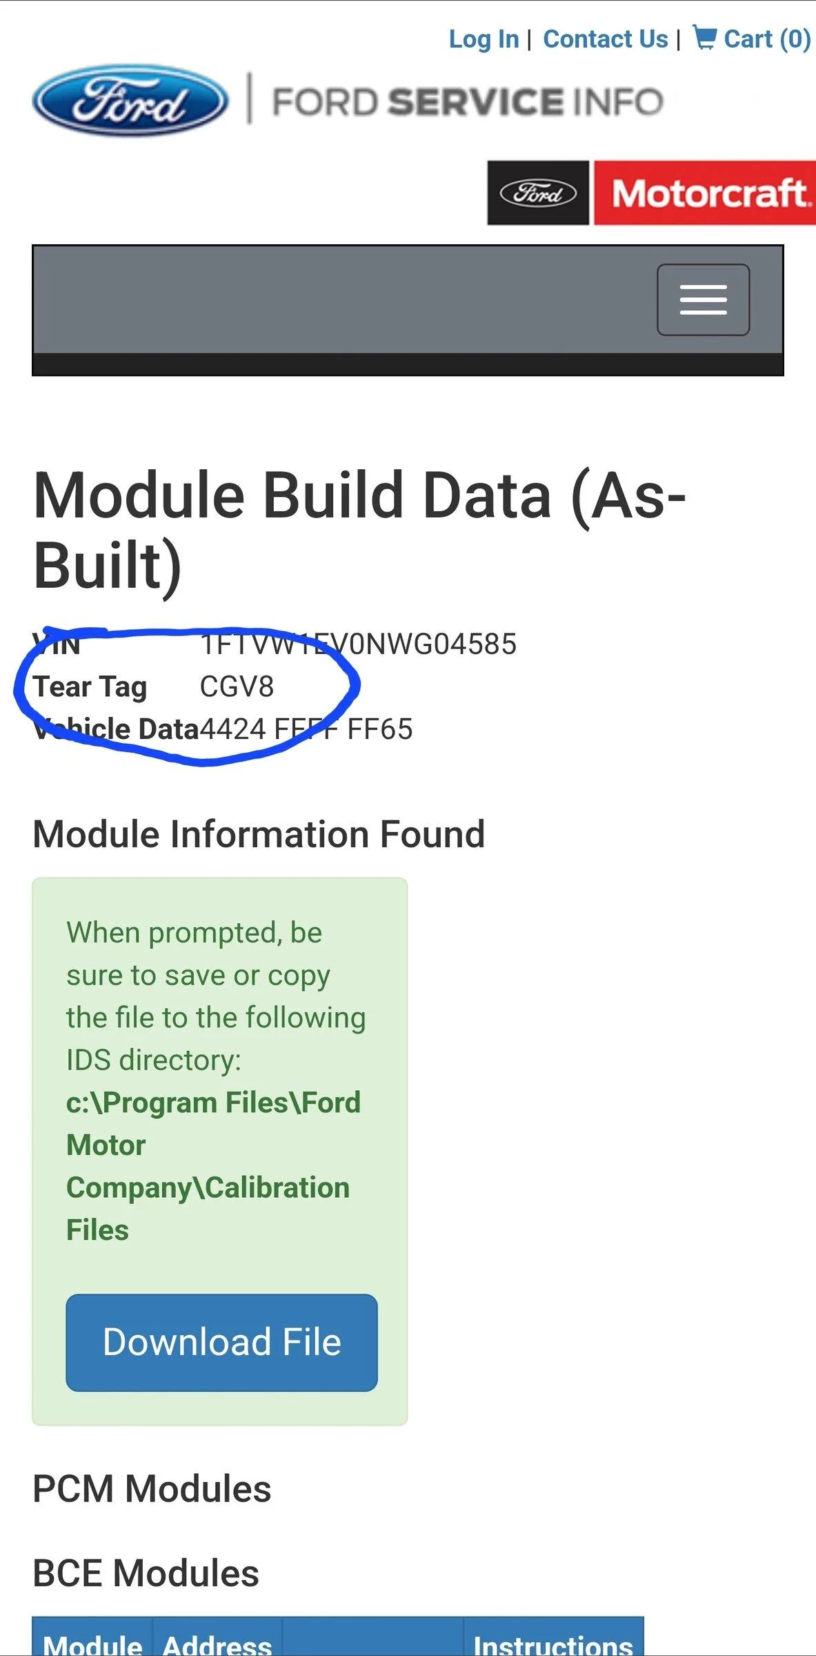Click the VIN number value

[x=358, y=644]
